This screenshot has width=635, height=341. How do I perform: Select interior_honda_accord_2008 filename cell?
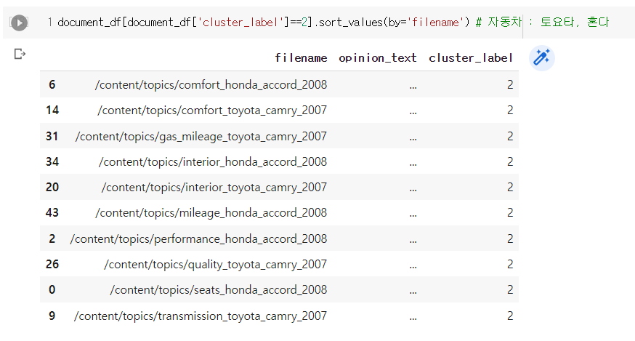click(213, 161)
